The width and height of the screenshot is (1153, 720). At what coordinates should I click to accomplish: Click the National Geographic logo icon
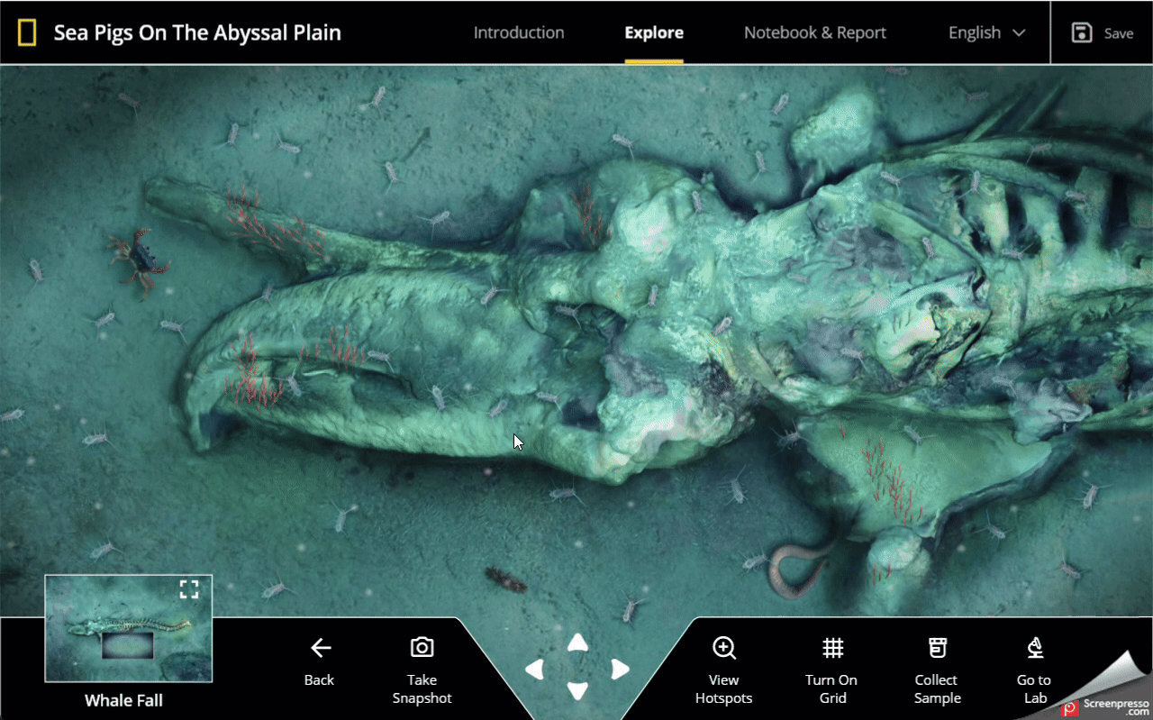(x=28, y=33)
